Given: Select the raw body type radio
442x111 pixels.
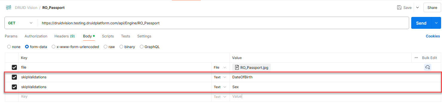Looking at the screenshot, I should pos(105,47).
